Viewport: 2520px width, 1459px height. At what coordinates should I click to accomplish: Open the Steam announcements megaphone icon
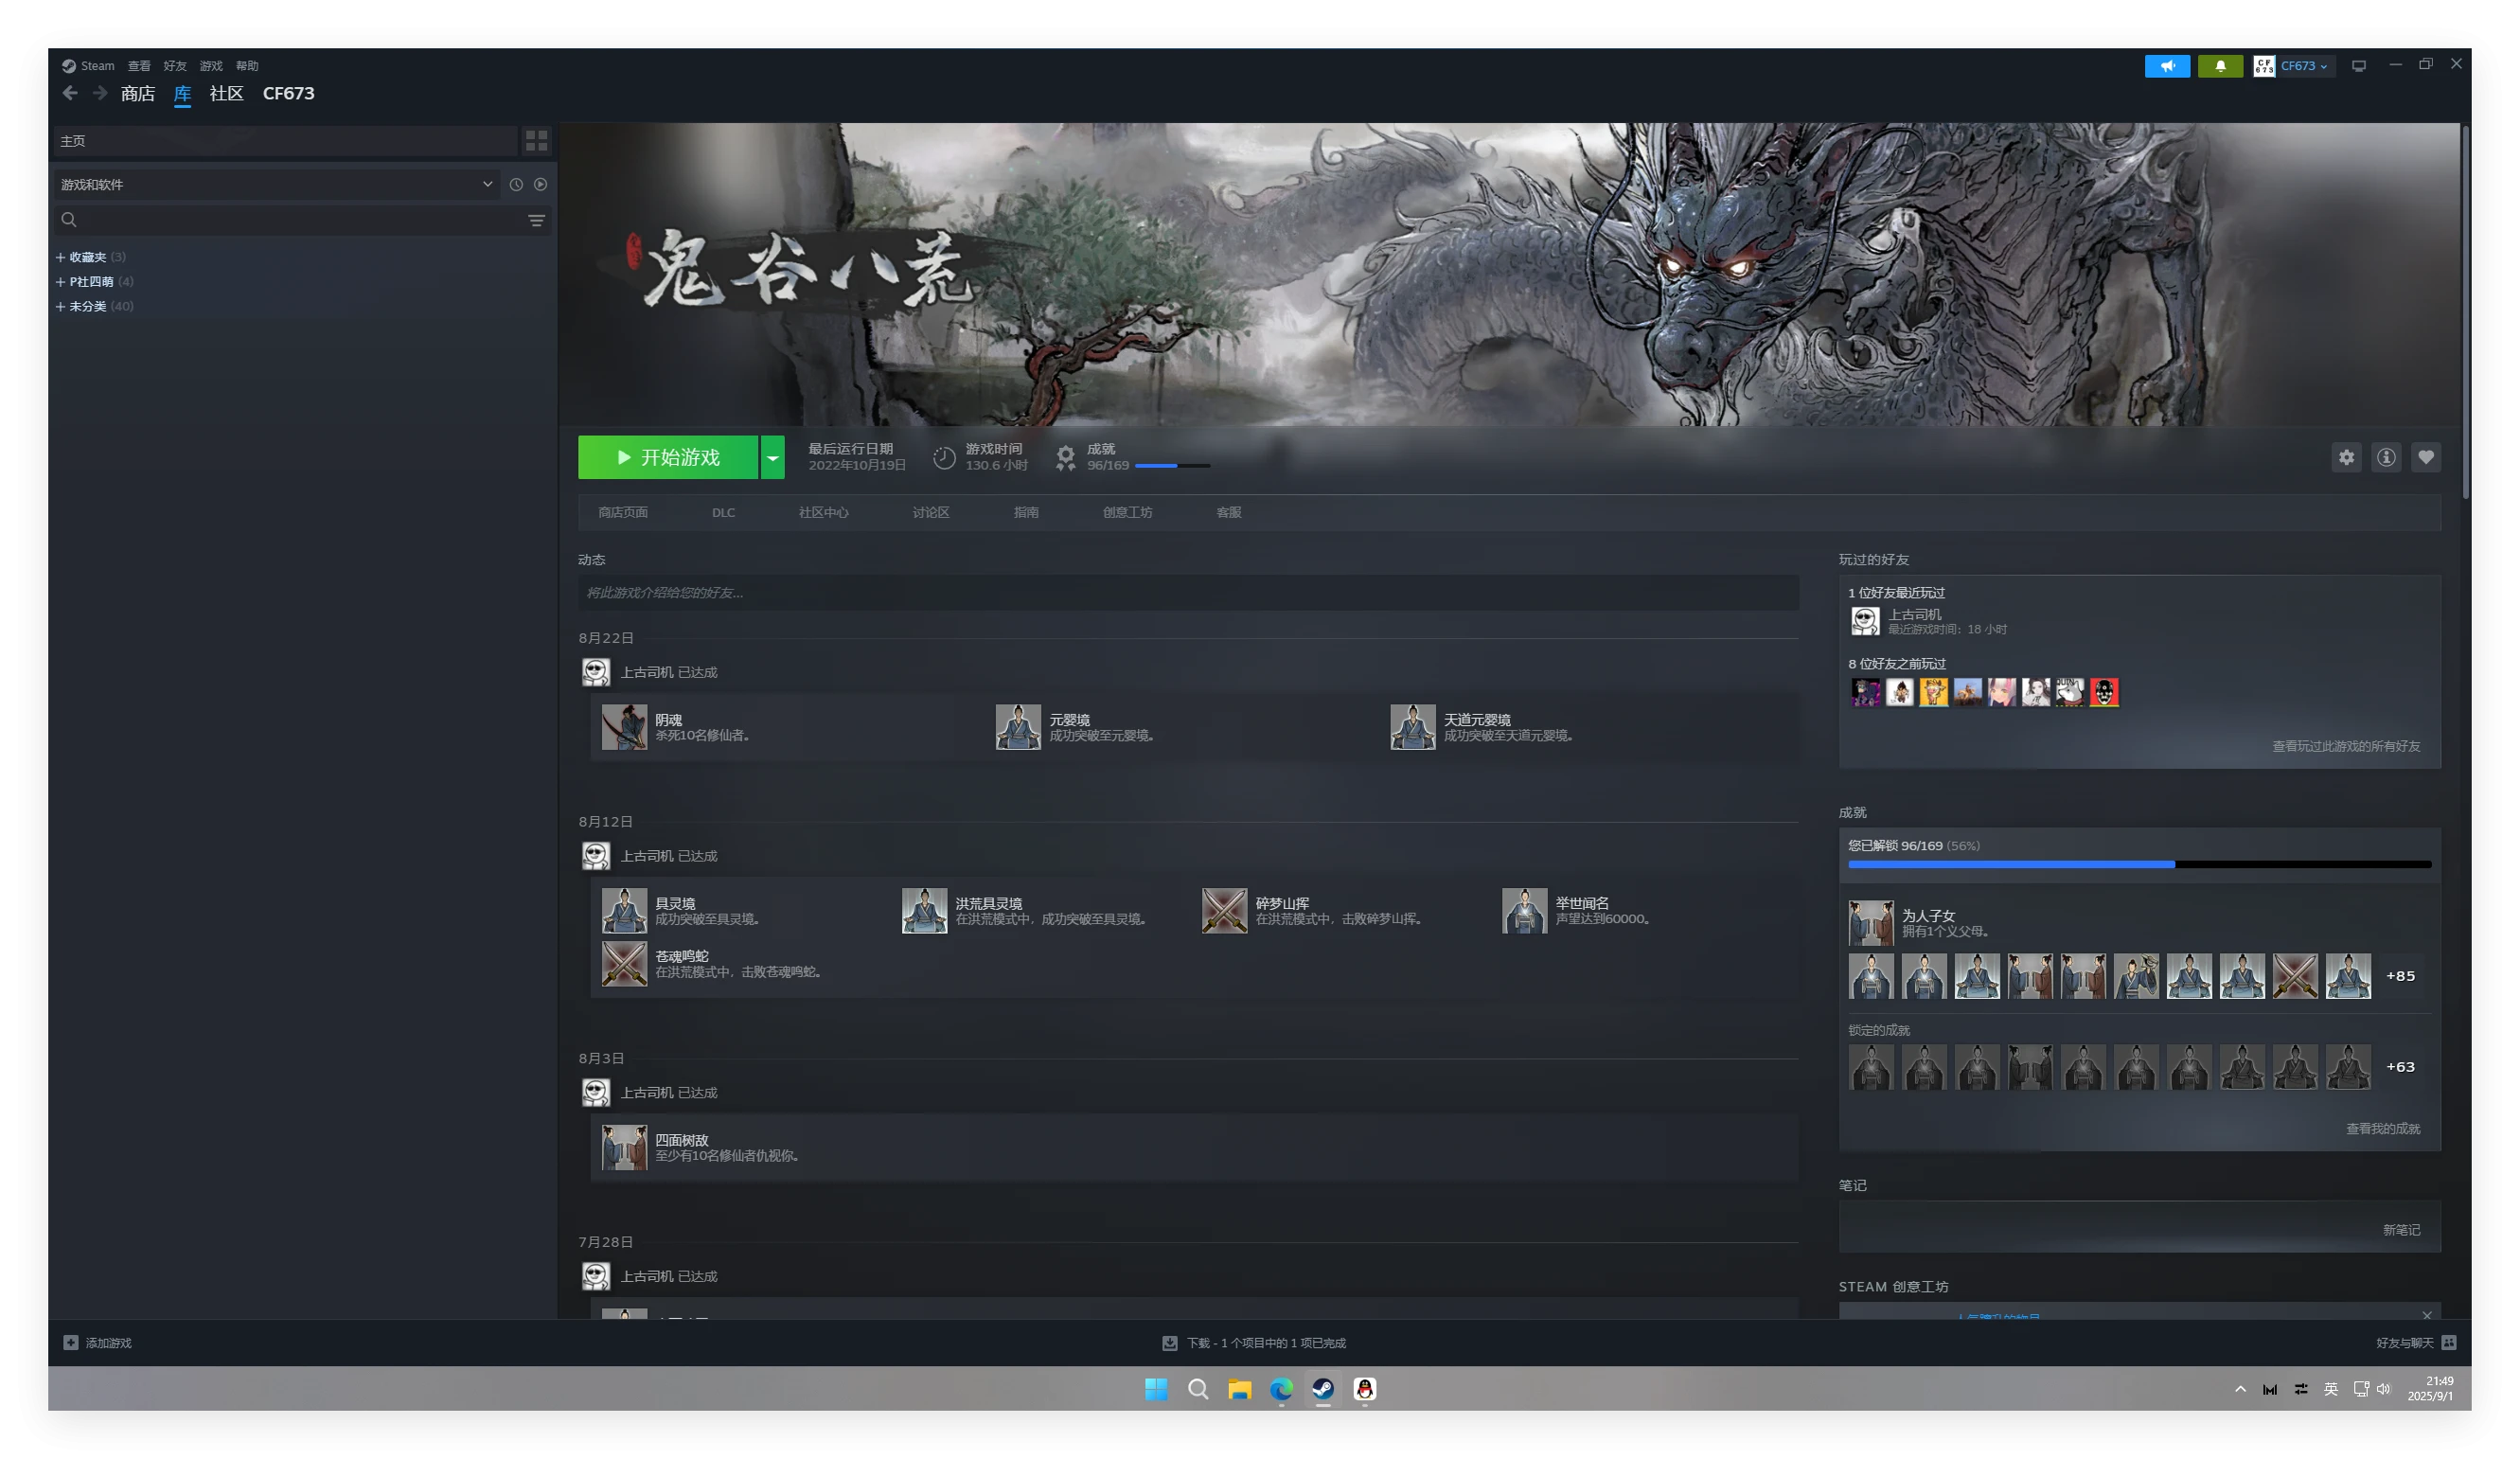2167,66
